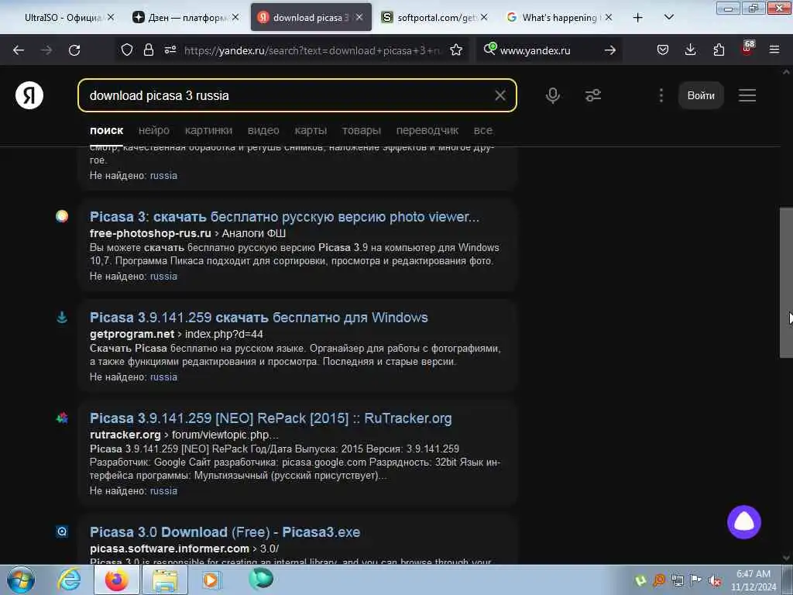Image resolution: width=793 pixels, height=595 pixels.
Task: Select the видео search category
Action: [x=263, y=130]
